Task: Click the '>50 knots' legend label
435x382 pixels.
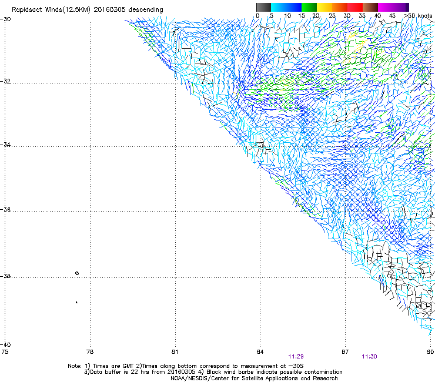Action: (x=418, y=16)
